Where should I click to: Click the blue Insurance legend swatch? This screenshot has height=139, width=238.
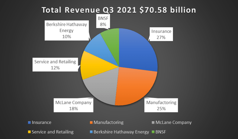click(x=29, y=123)
